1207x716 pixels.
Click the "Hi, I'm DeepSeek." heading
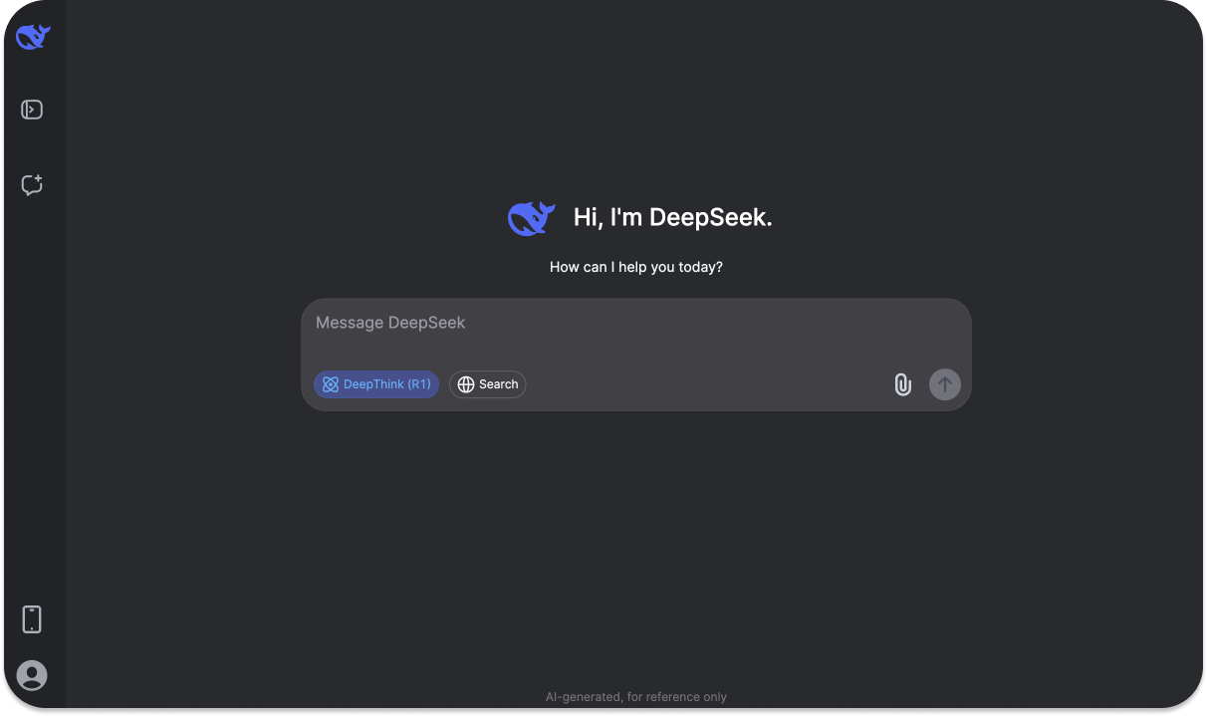(x=672, y=218)
